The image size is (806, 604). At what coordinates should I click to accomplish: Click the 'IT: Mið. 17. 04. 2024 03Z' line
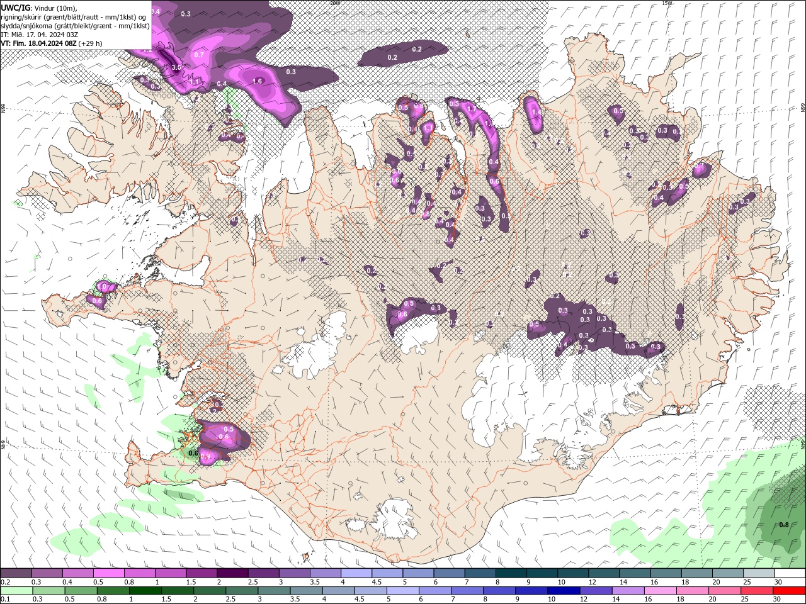(40, 35)
